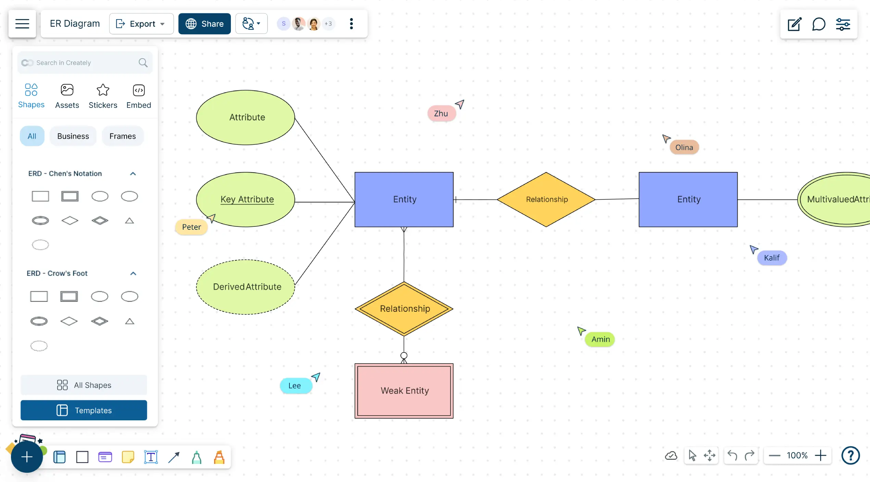The width and height of the screenshot is (870, 482).
Task: Collapse the ERD Crow's Foot section
Action: (x=132, y=273)
